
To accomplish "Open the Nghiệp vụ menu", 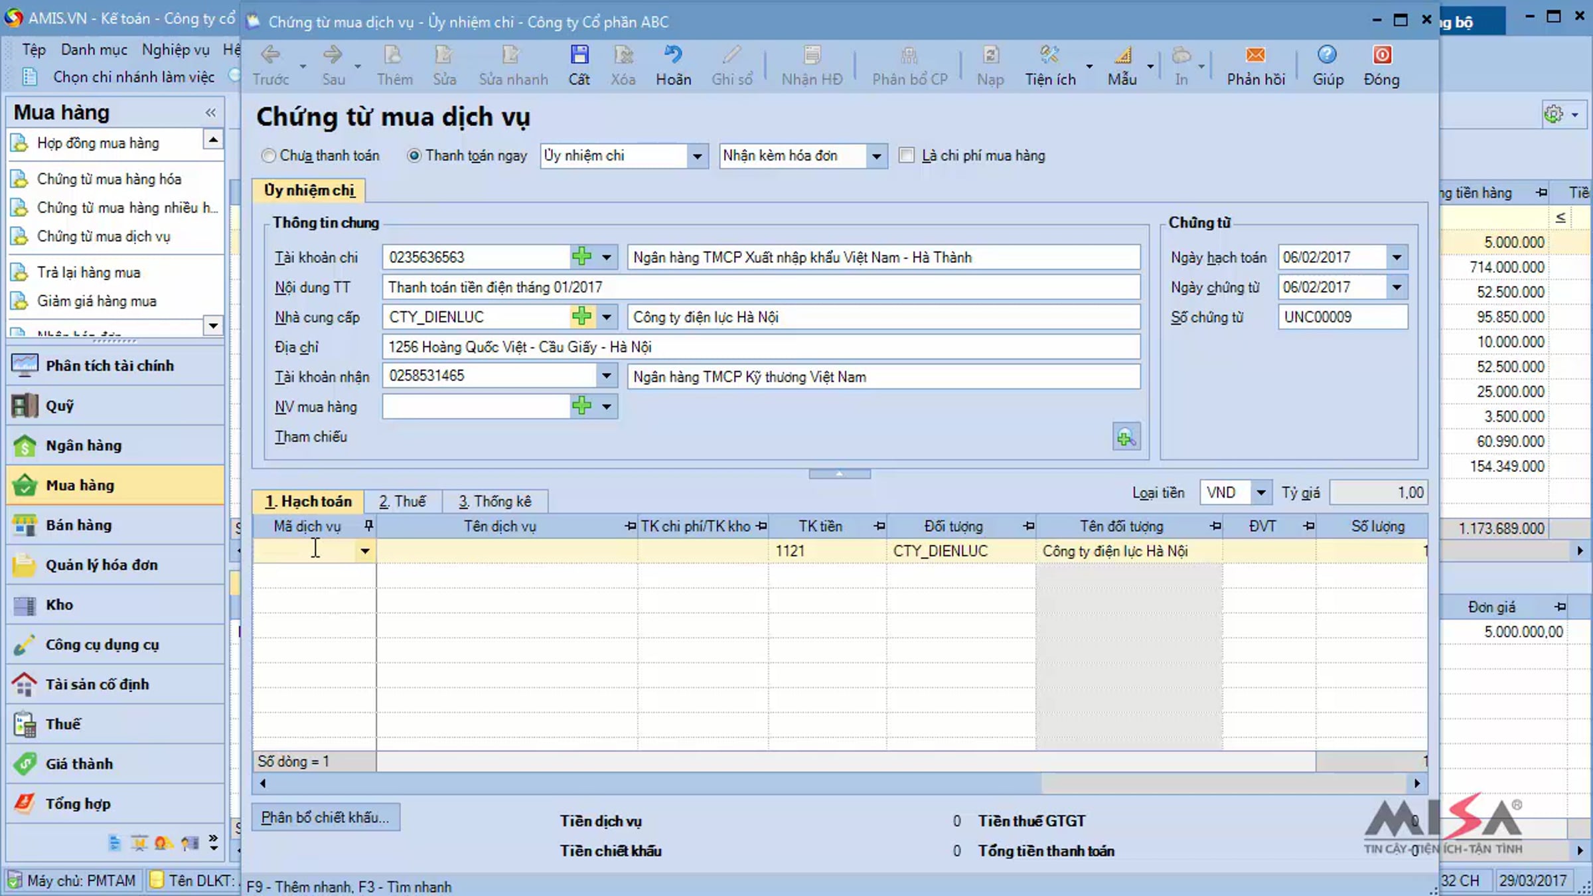I will point(176,50).
